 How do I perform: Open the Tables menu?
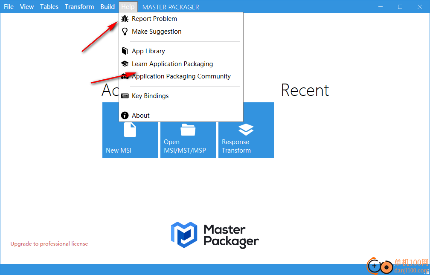[49, 7]
